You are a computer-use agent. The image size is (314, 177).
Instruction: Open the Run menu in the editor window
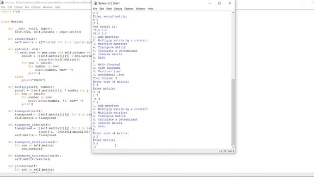(27, 7)
